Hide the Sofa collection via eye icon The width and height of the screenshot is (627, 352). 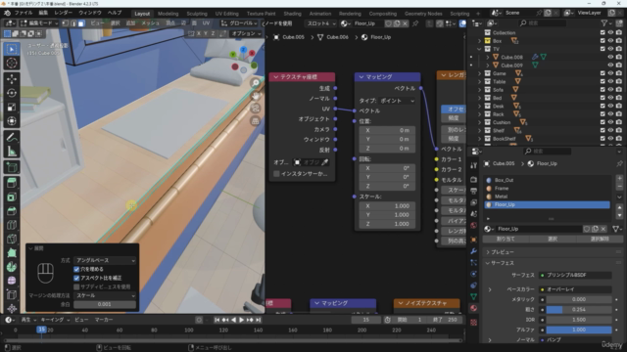610,90
